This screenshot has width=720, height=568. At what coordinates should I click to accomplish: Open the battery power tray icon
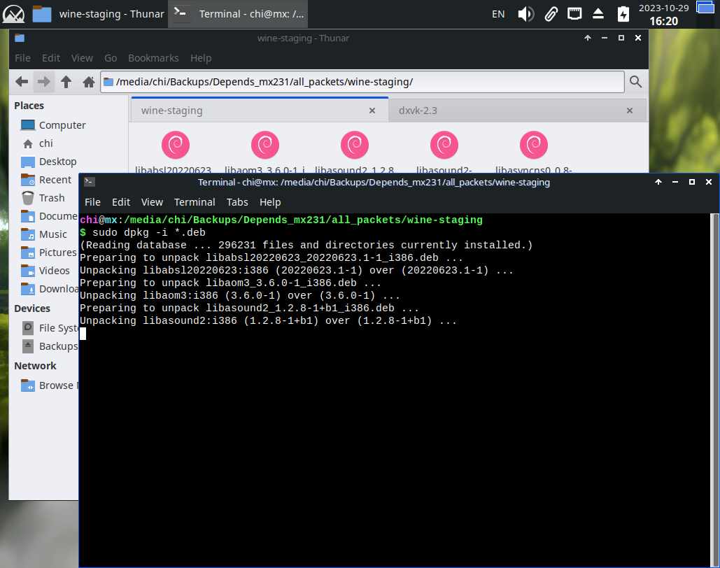[x=623, y=14]
